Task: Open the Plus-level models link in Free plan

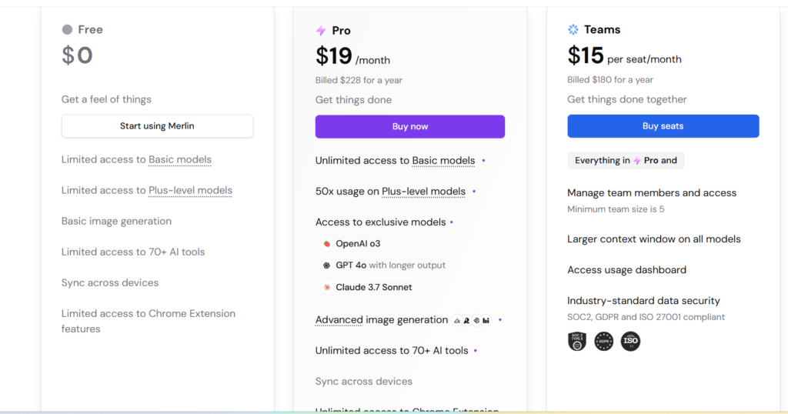Action: click(191, 190)
